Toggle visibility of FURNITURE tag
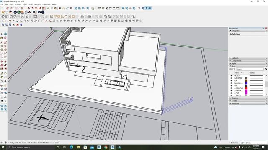The height and width of the screenshot is (150, 268). tap(232, 78)
